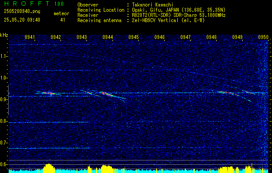Viewport: 272px width, 173px height.
Task: Click the grey frequency range bar at left
Action: [8, 100]
